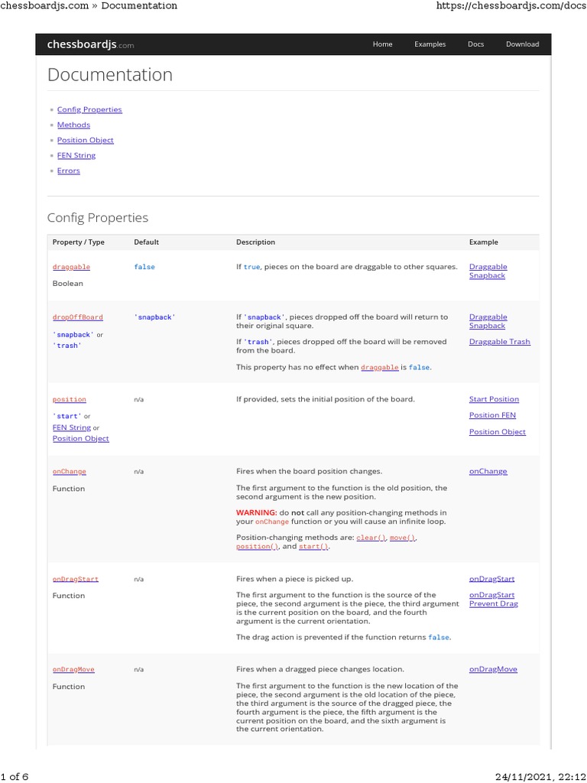
Task: Follow the clear() method link
Action: pos(371,538)
